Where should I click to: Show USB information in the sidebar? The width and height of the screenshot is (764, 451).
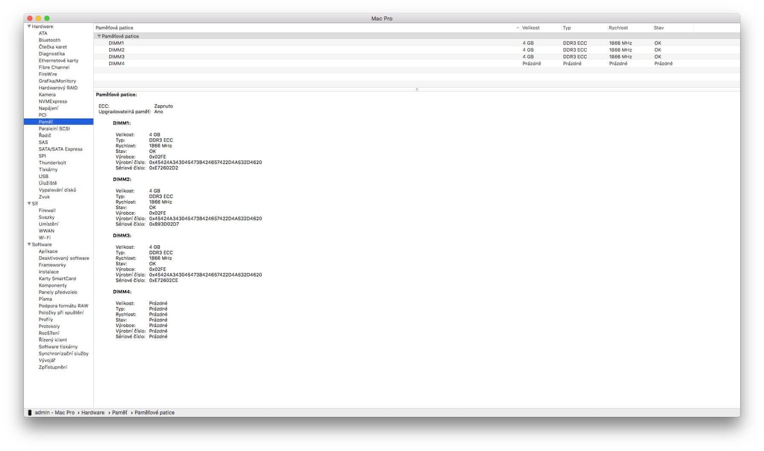(43, 176)
